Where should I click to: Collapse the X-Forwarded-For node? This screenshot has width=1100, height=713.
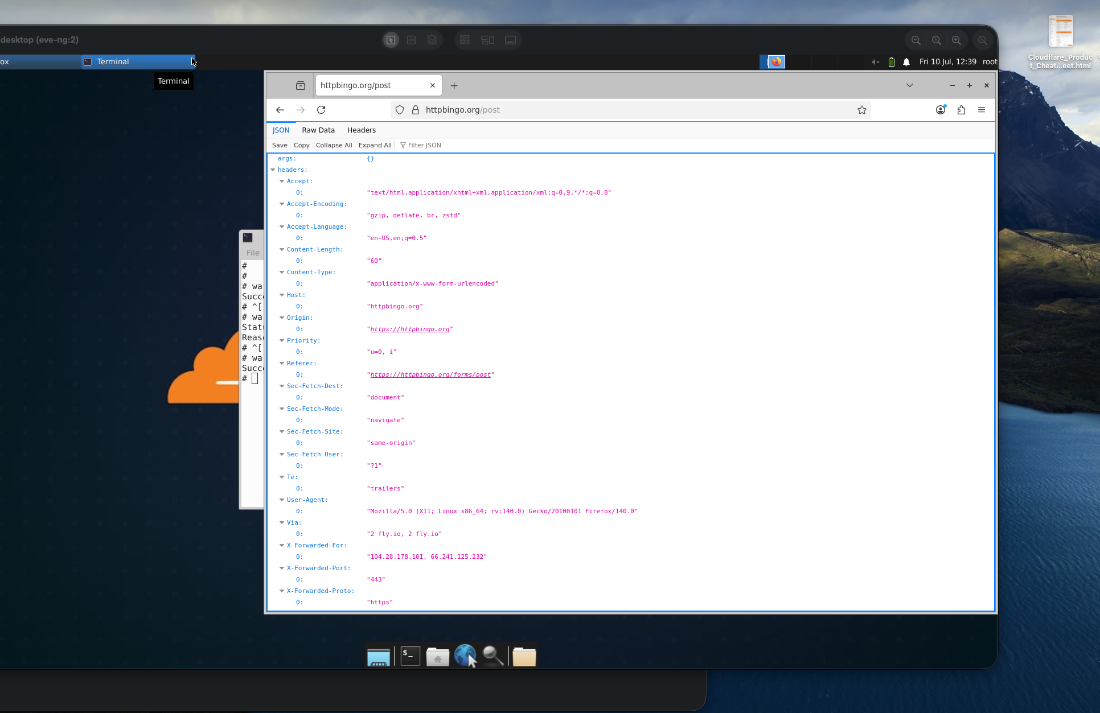(282, 545)
